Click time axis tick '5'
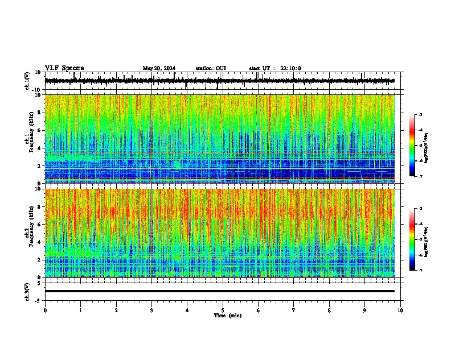Screen dimensions: 451x348 click(223, 310)
